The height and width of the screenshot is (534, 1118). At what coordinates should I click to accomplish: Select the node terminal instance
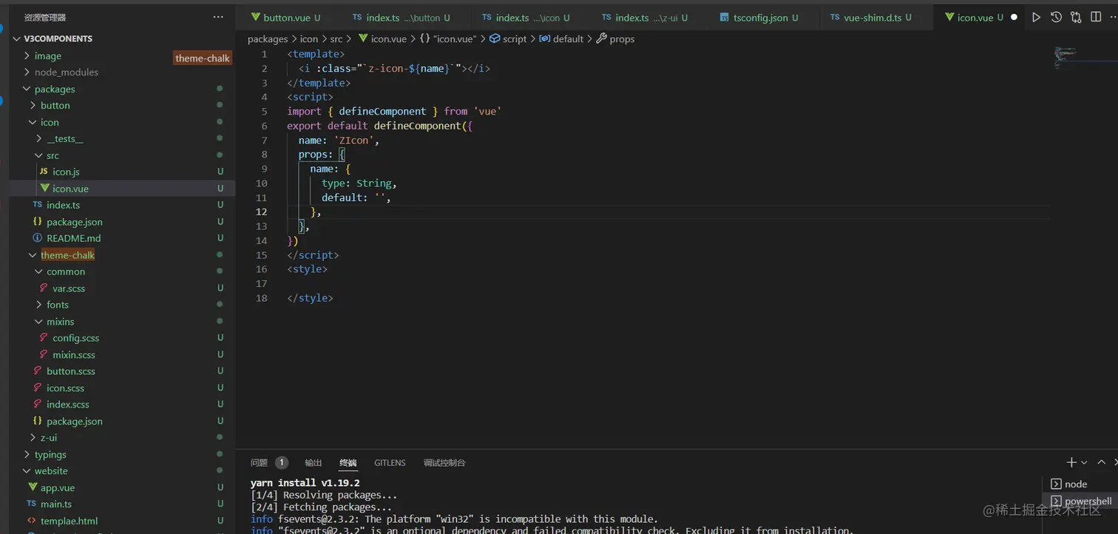1076,484
